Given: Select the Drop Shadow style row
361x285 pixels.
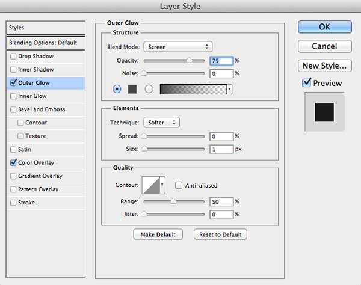Looking at the screenshot, I should [x=46, y=57].
